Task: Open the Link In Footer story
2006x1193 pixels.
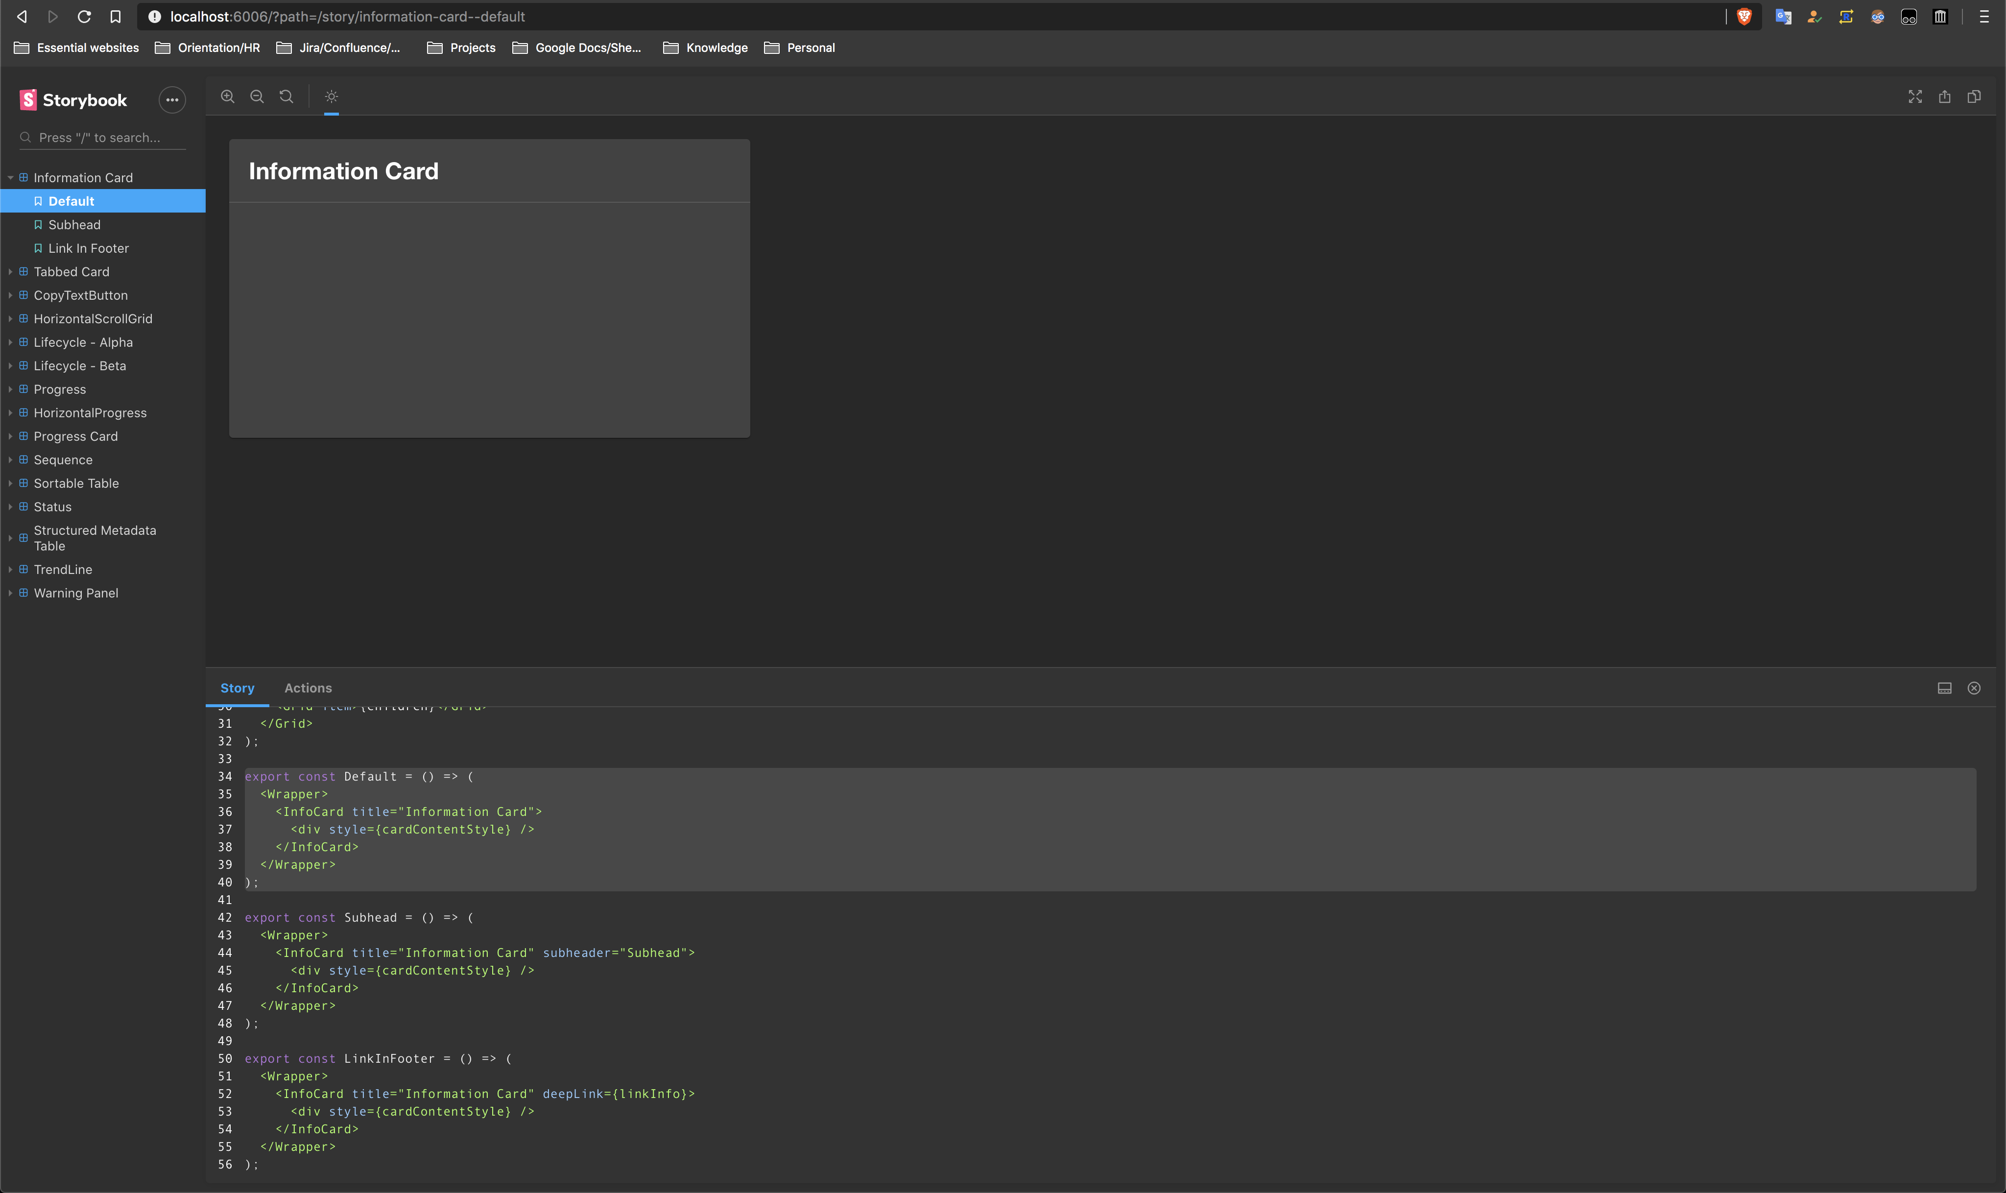Action: point(89,248)
